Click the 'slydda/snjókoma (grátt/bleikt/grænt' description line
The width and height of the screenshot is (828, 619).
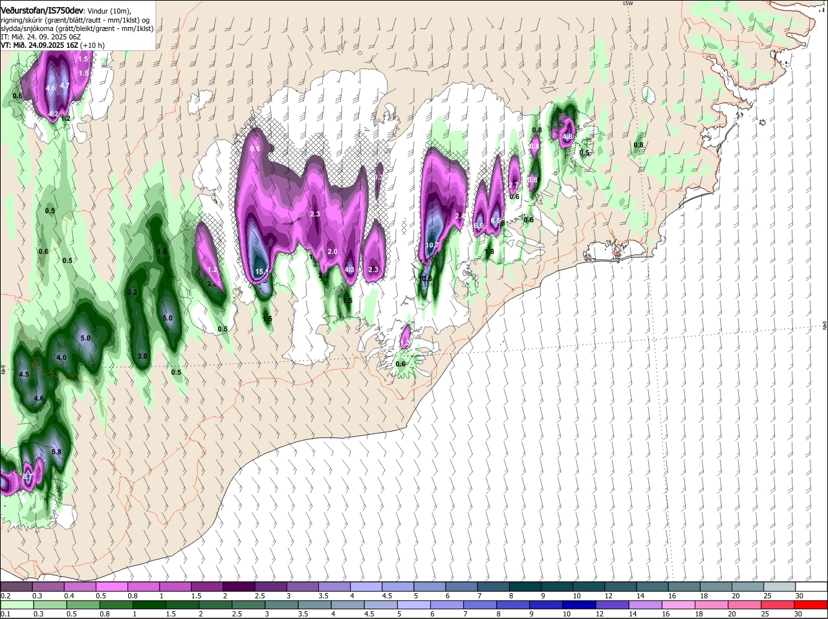(x=77, y=28)
